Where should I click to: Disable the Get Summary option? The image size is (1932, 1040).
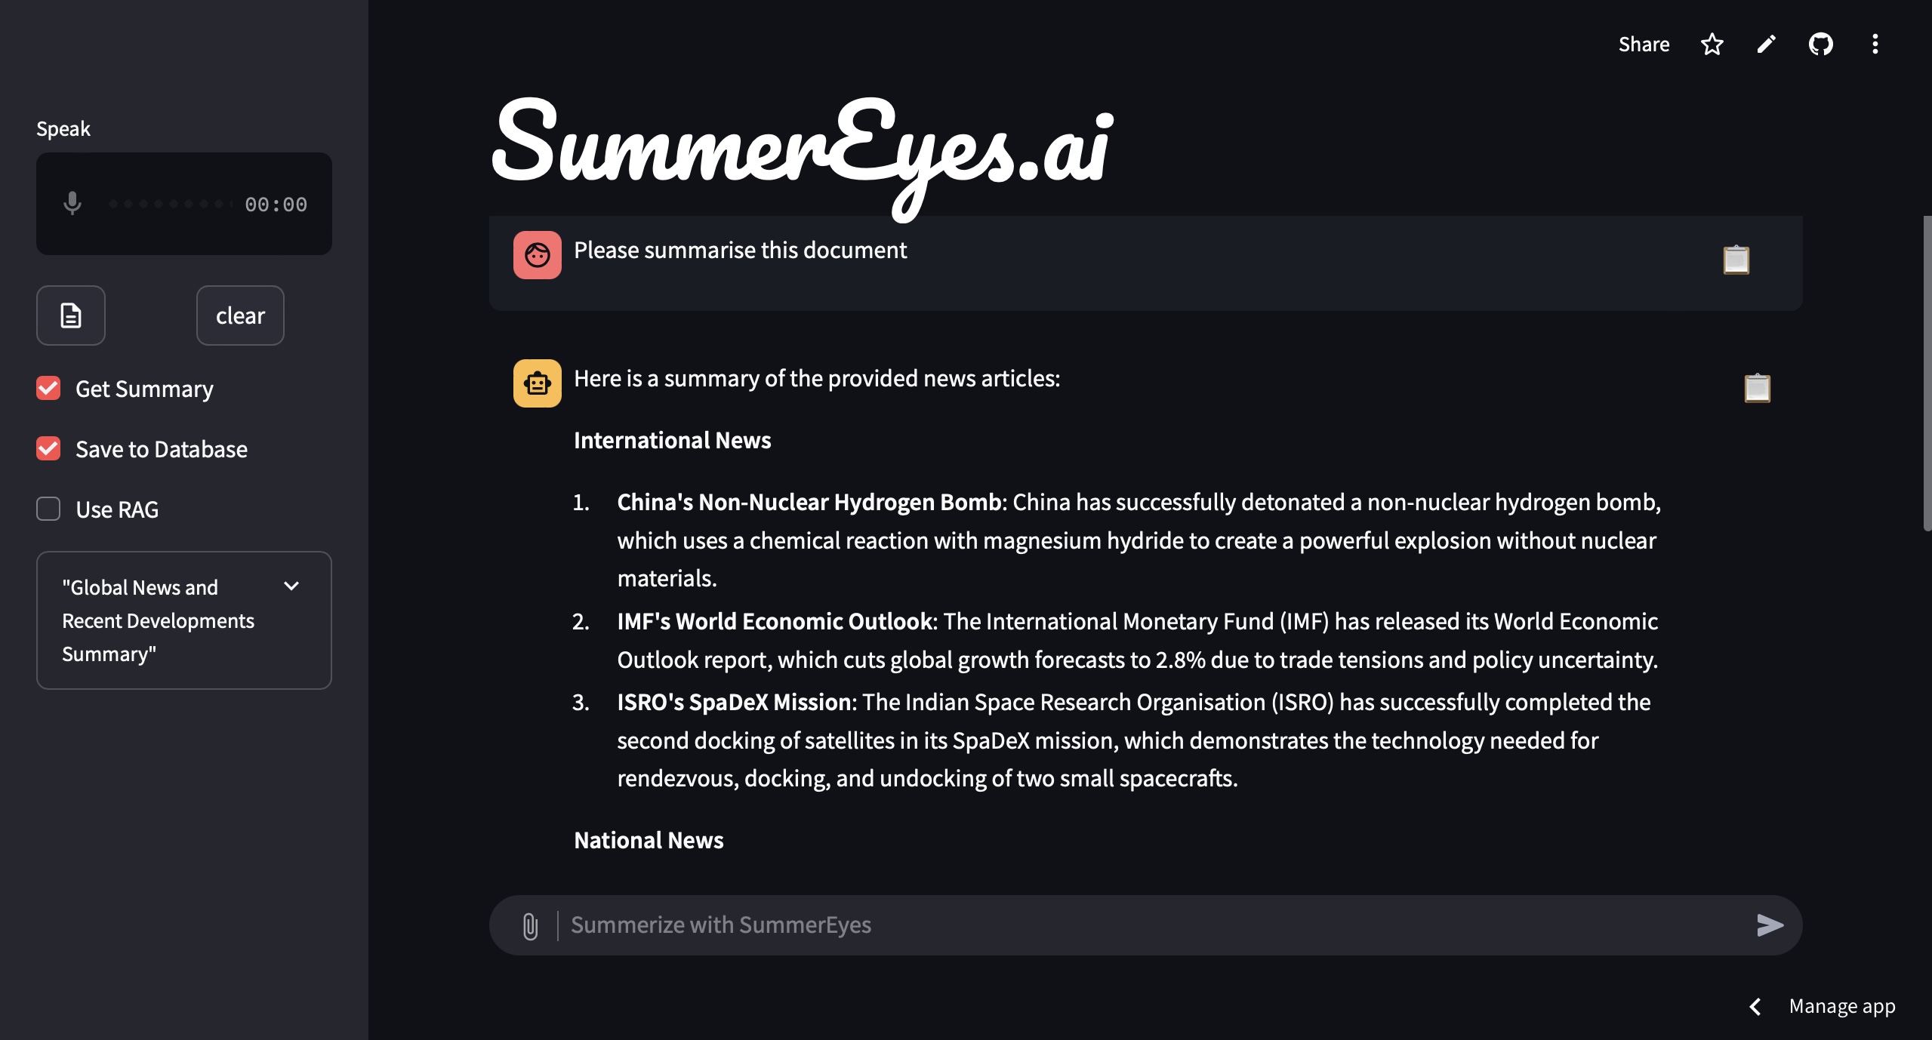tap(48, 389)
